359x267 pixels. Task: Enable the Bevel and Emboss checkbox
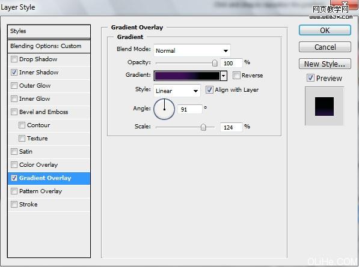pyautogui.click(x=14, y=112)
